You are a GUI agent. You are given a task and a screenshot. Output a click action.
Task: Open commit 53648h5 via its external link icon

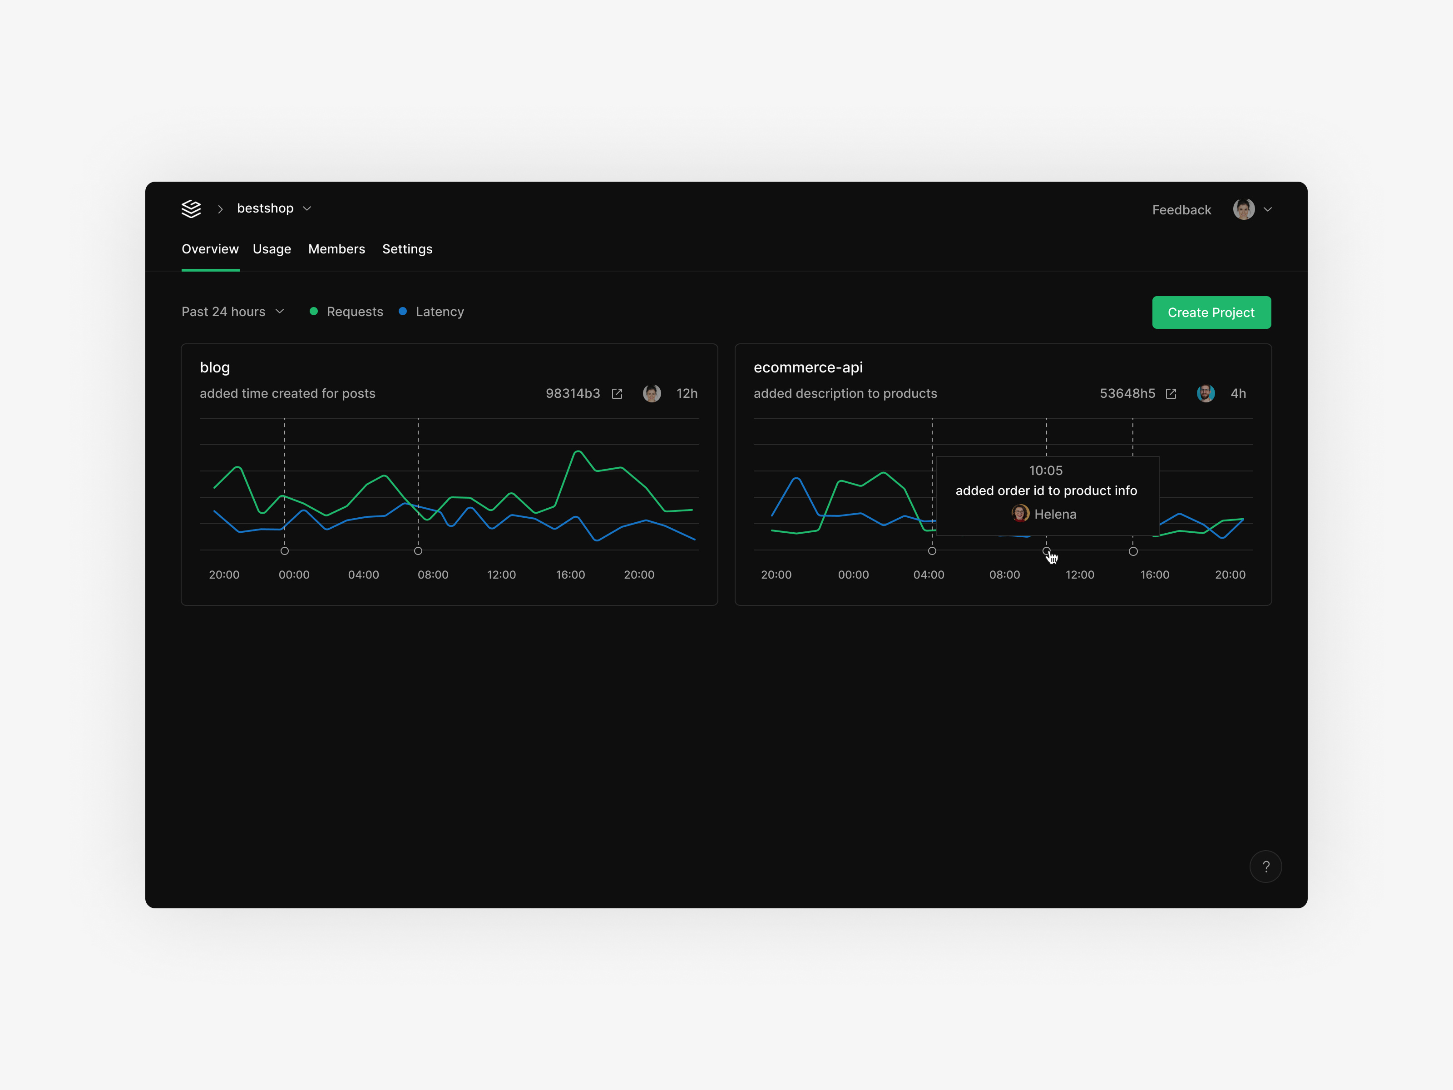[x=1171, y=393]
